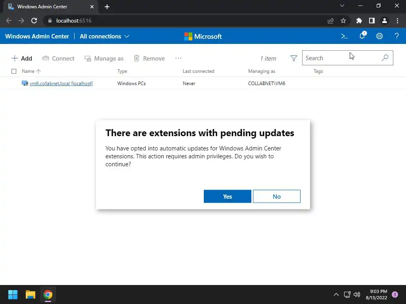
Task: Sort by Name column header
Action: [x=31, y=71]
